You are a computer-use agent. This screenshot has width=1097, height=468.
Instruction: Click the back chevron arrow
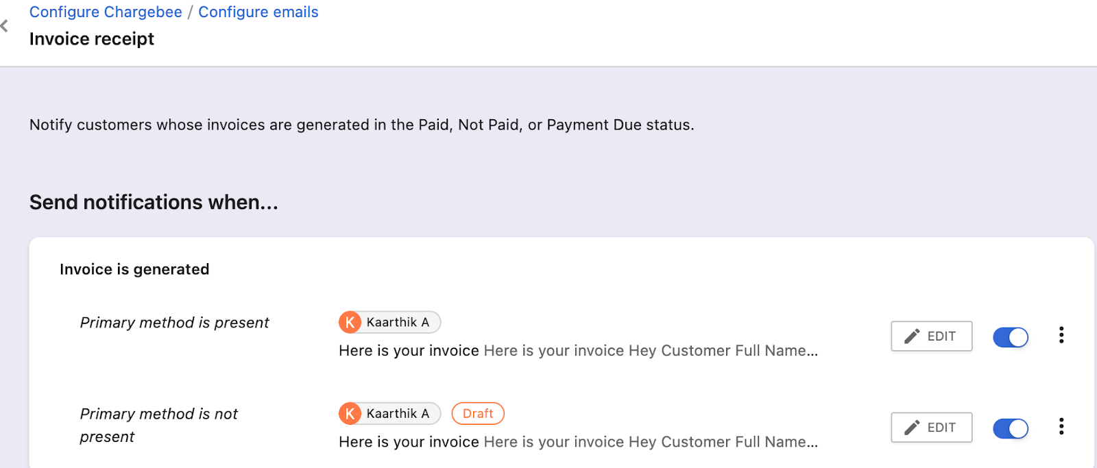[x=5, y=26]
